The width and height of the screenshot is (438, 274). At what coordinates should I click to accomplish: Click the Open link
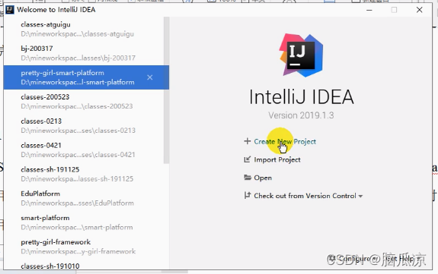pyautogui.click(x=263, y=178)
